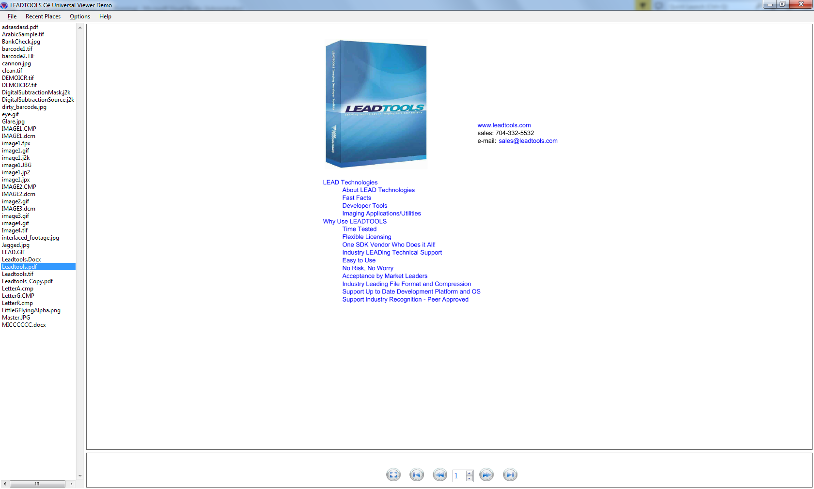Open the File menu
The height and width of the screenshot is (489, 814).
pyautogui.click(x=12, y=16)
